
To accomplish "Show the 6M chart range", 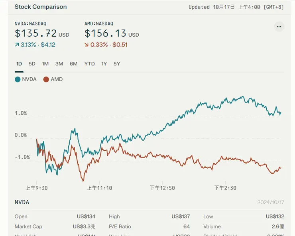I will pos(73,64).
